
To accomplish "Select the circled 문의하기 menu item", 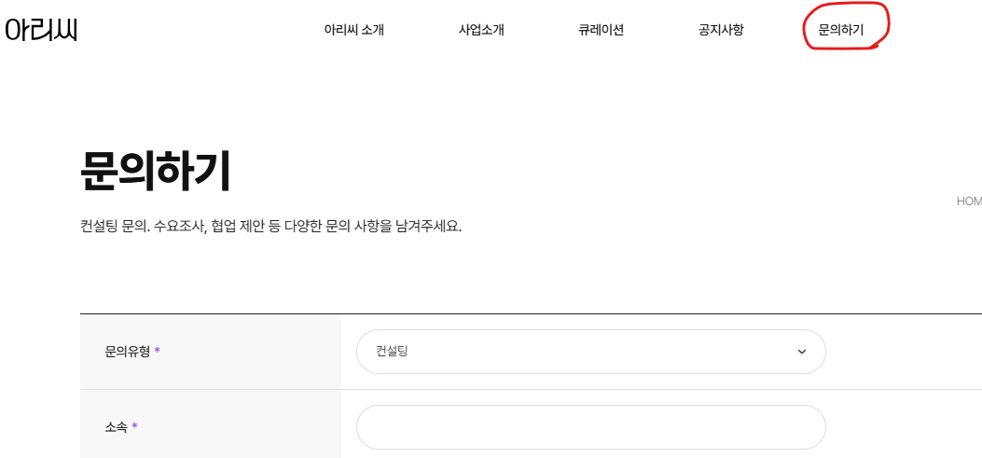I will coord(840,30).
